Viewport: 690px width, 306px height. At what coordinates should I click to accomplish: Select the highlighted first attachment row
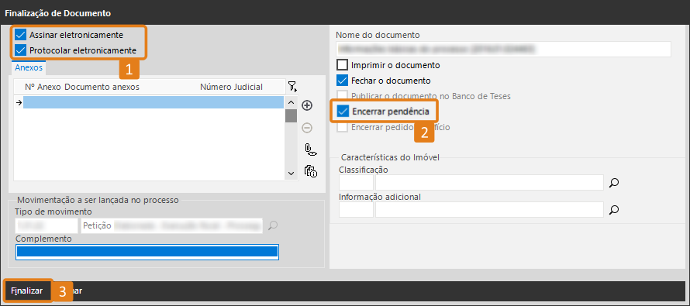[154, 102]
